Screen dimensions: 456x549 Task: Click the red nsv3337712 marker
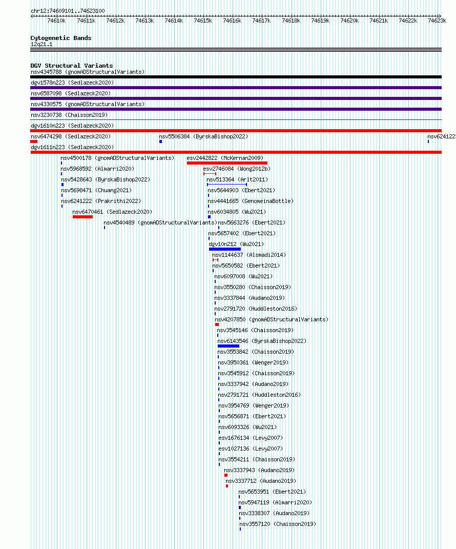[227, 486]
